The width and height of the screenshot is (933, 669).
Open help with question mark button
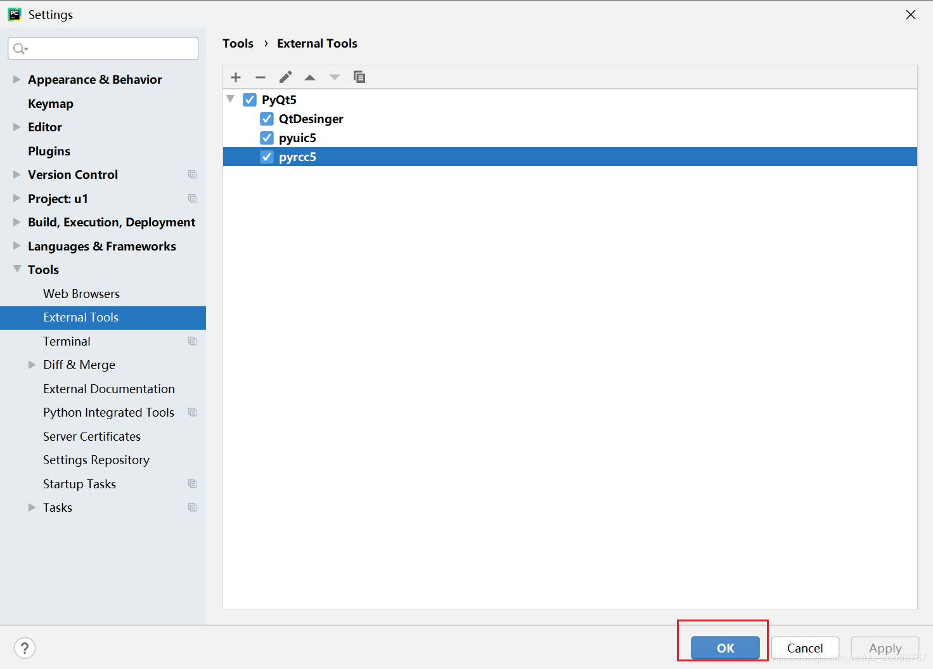click(25, 648)
